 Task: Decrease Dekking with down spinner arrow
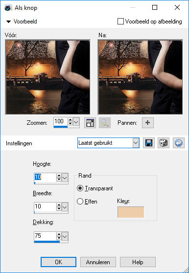click(x=59, y=238)
